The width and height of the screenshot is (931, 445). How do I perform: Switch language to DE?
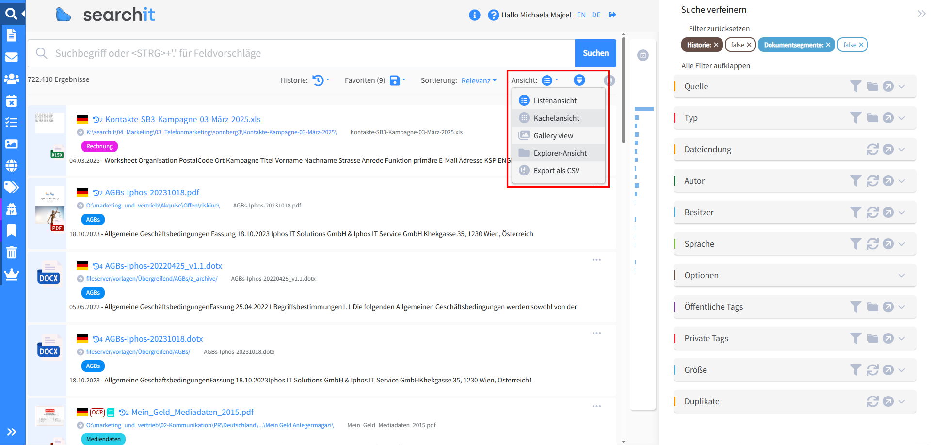click(x=596, y=15)
